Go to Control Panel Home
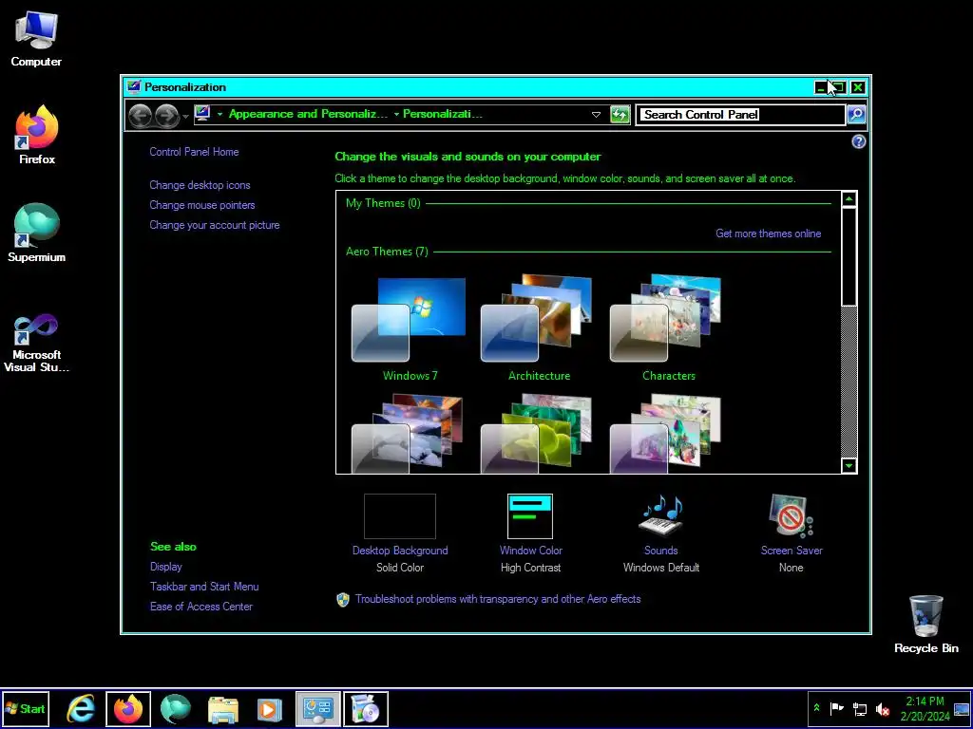The width and height of the screenshot is (973, 729). click(194, 152)
